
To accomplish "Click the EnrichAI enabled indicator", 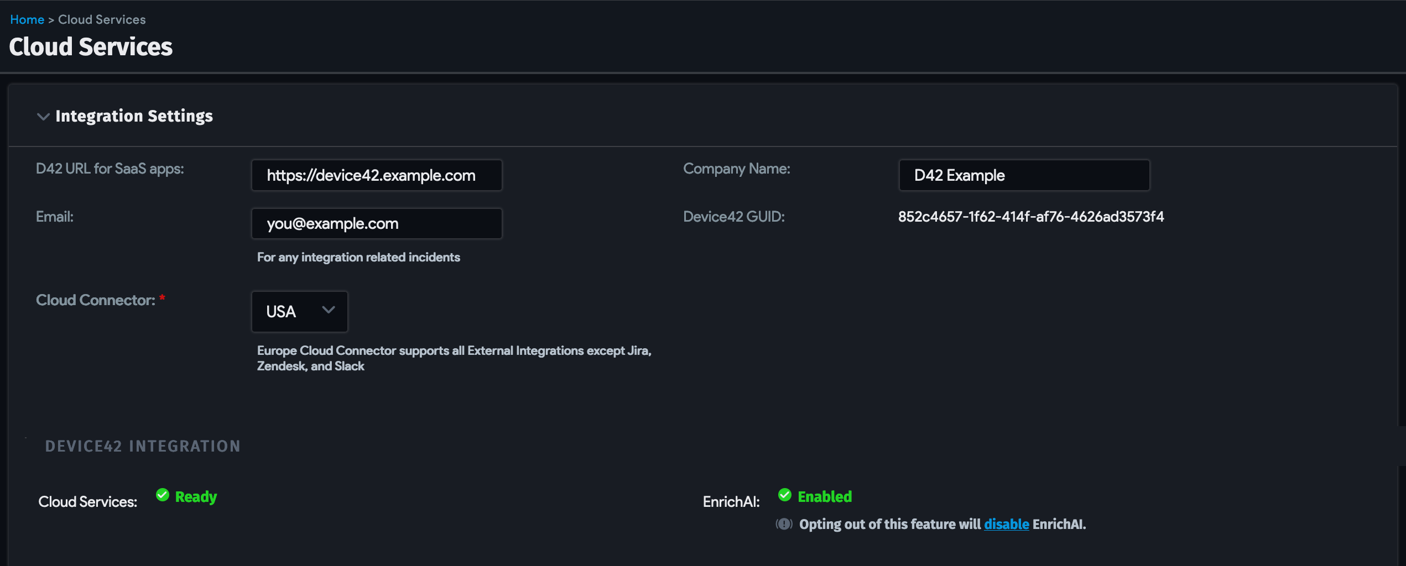I will point(825,496).
